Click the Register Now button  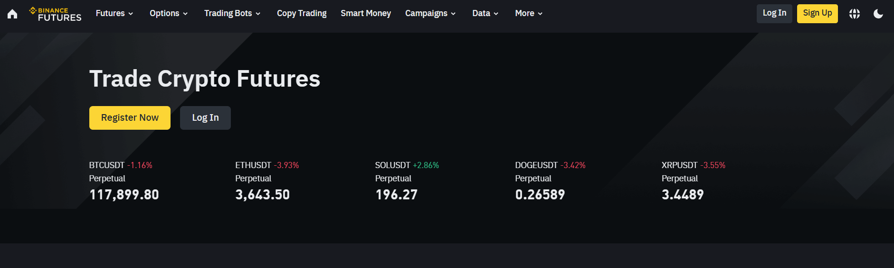click(130, 118)
